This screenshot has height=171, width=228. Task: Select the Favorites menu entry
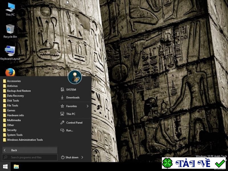pyautogui.click(x=75, y=106)
